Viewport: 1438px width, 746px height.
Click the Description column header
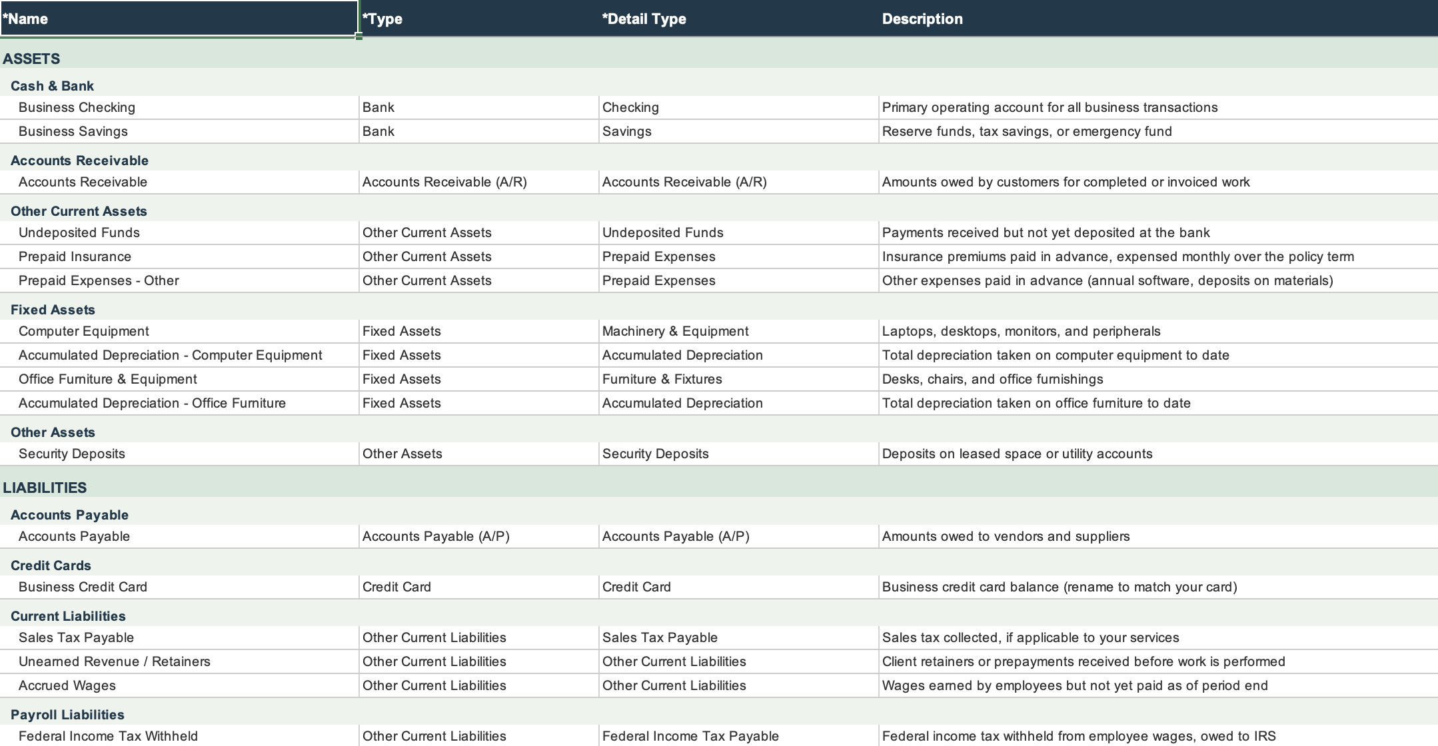1158,19
